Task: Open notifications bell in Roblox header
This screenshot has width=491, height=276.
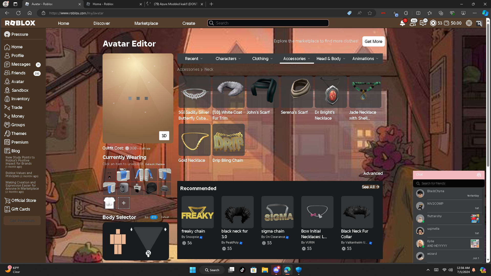Action: point(403,23)
